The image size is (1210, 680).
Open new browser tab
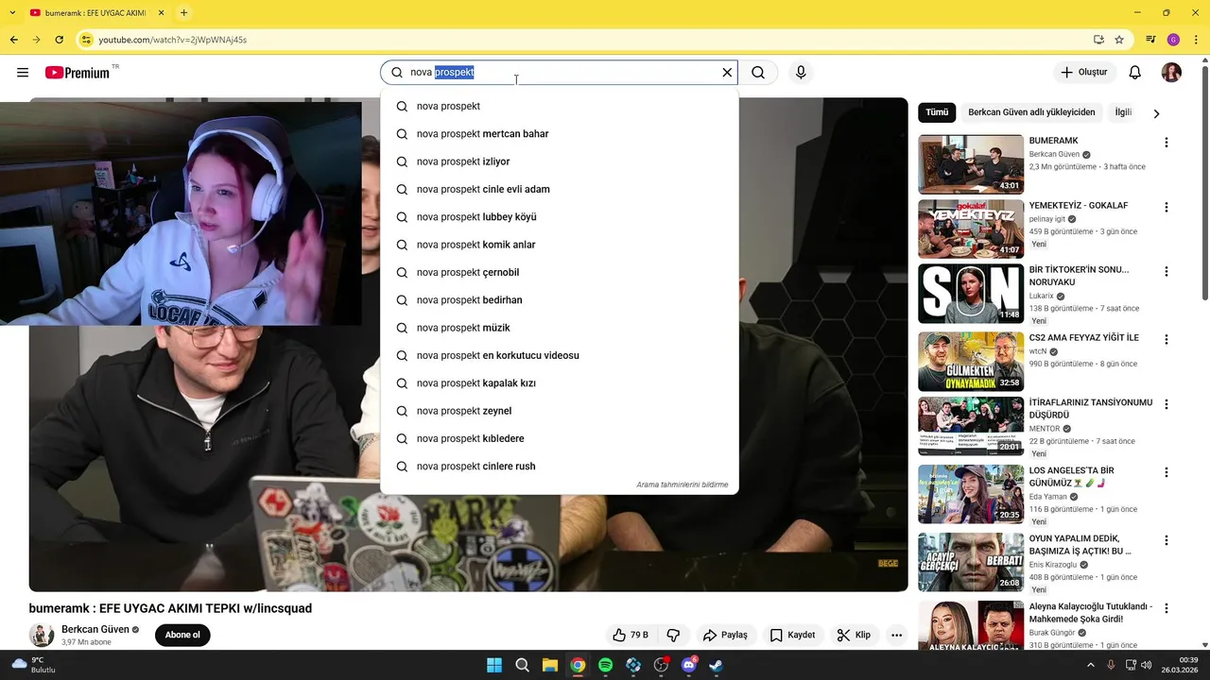coord(183,13)
